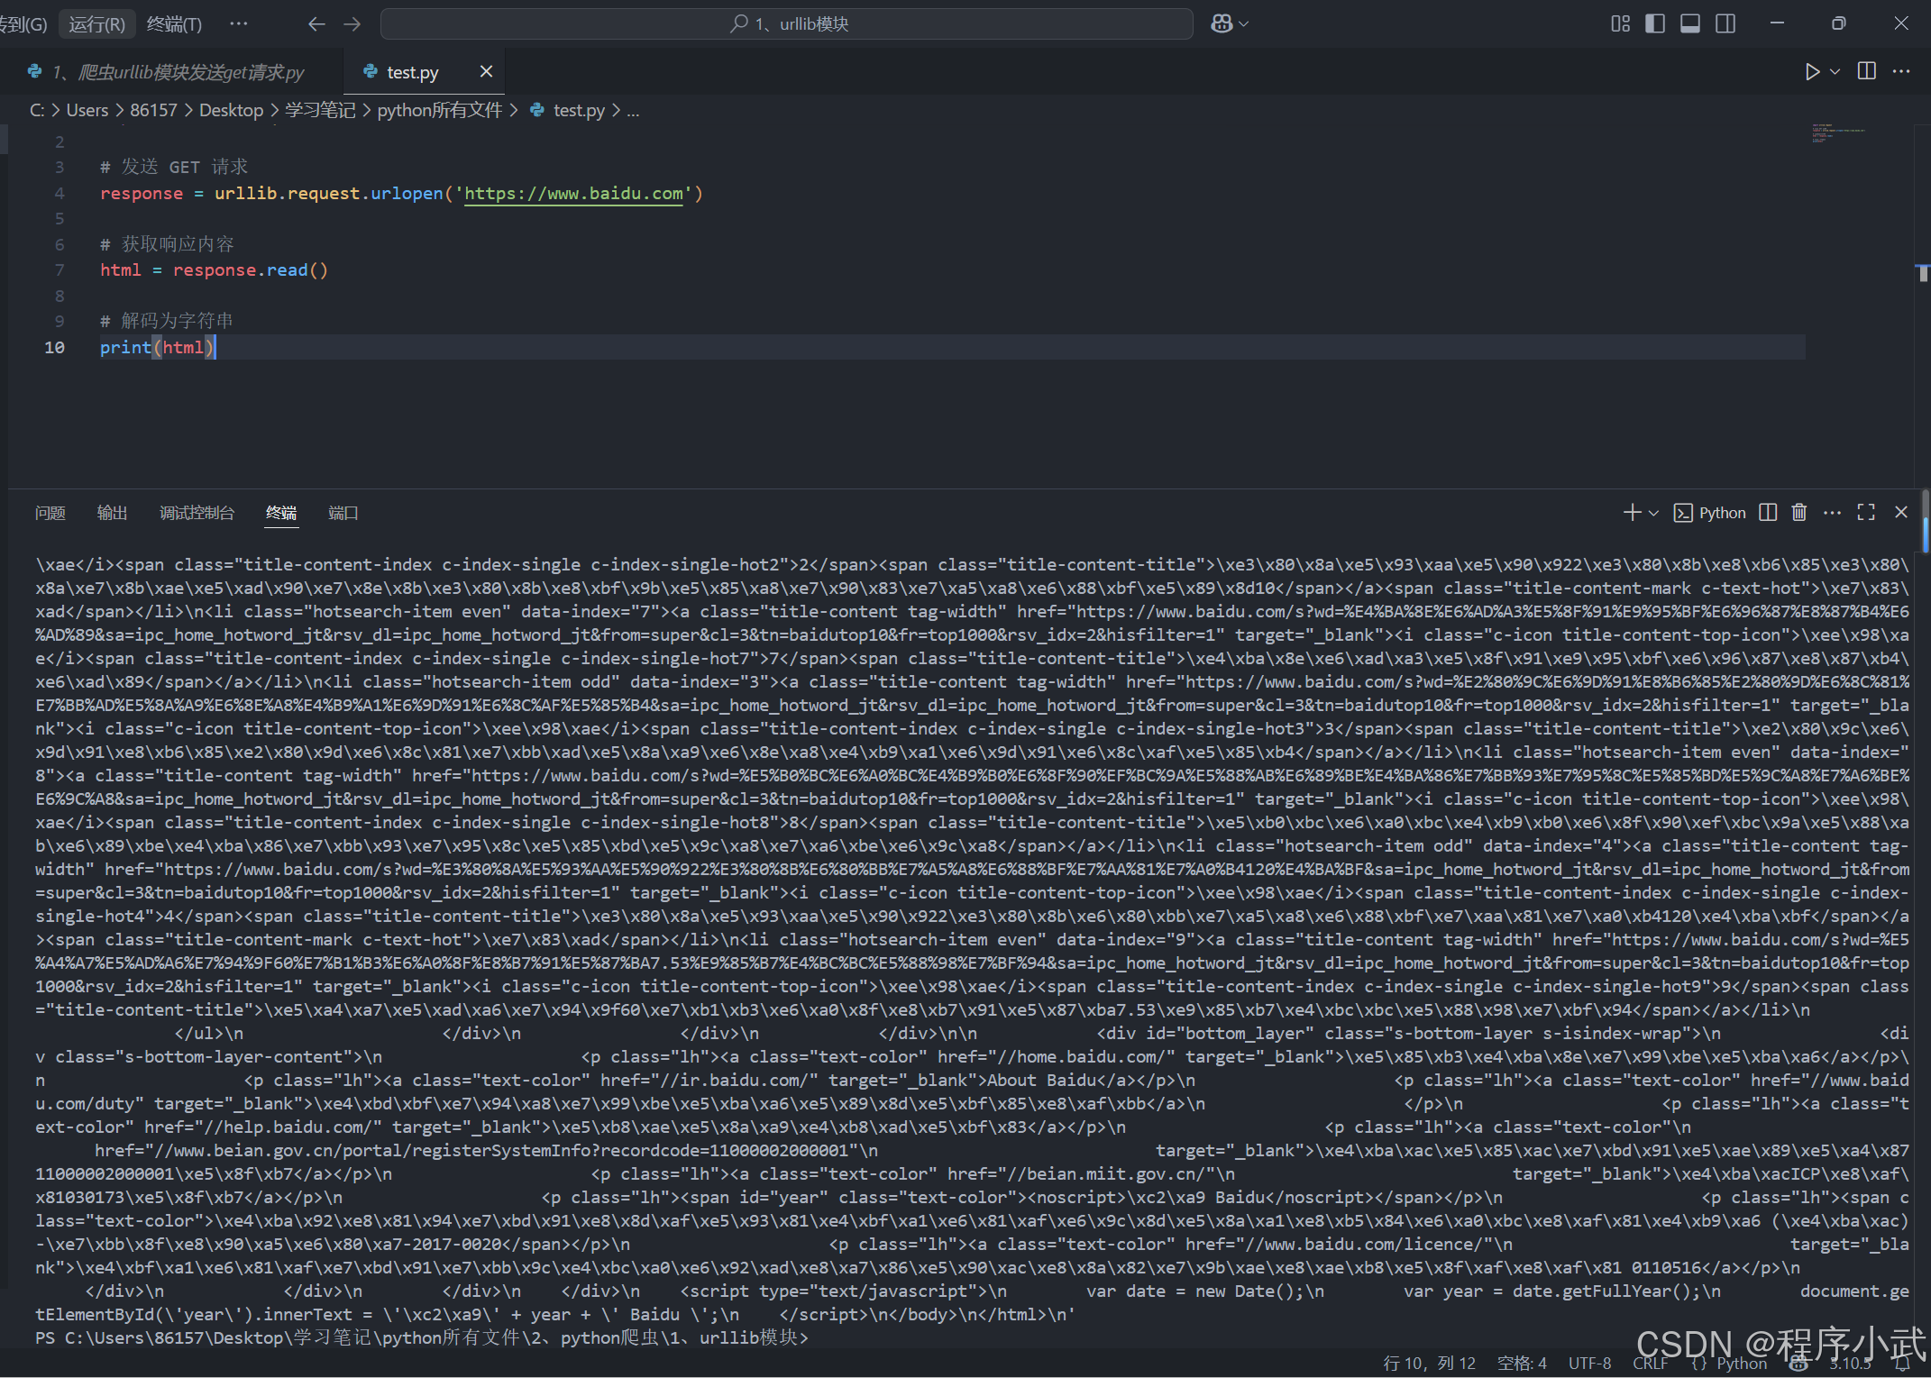The image size is (1931, 1378).
Task: Click the python所有文件 breadcrumb
Action: 439,110
